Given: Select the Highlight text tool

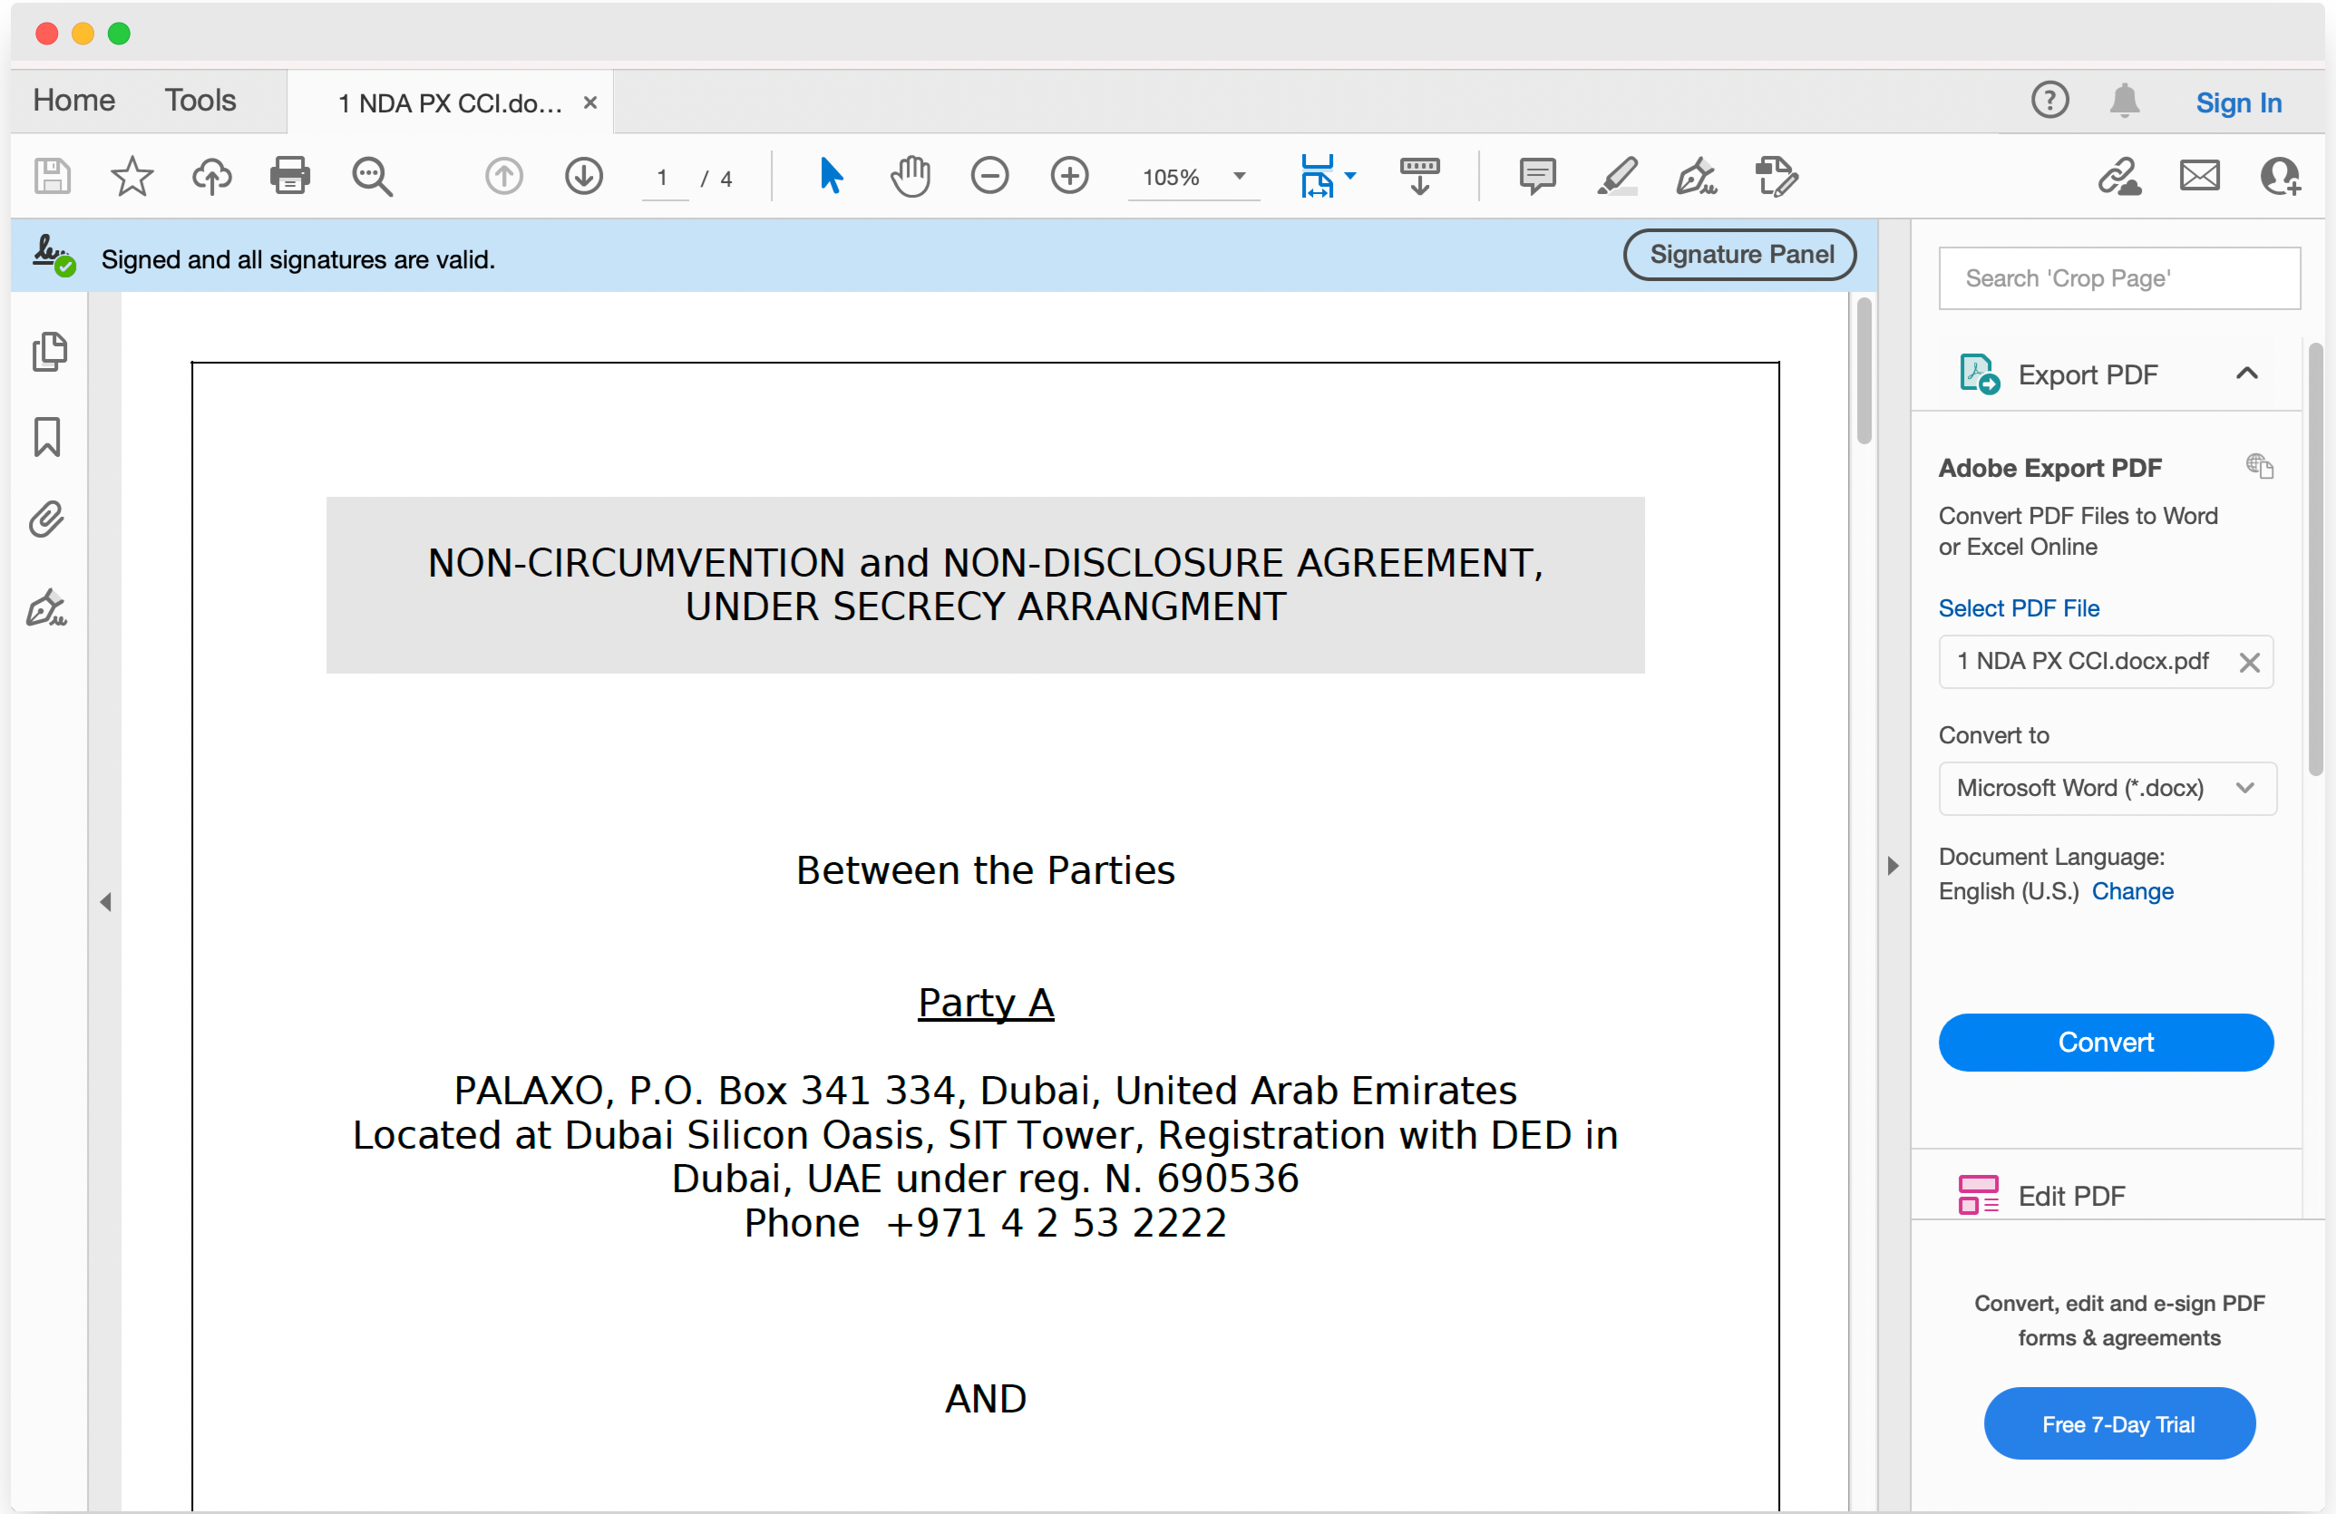Looking at the screenshot, I should [1617, 177].
